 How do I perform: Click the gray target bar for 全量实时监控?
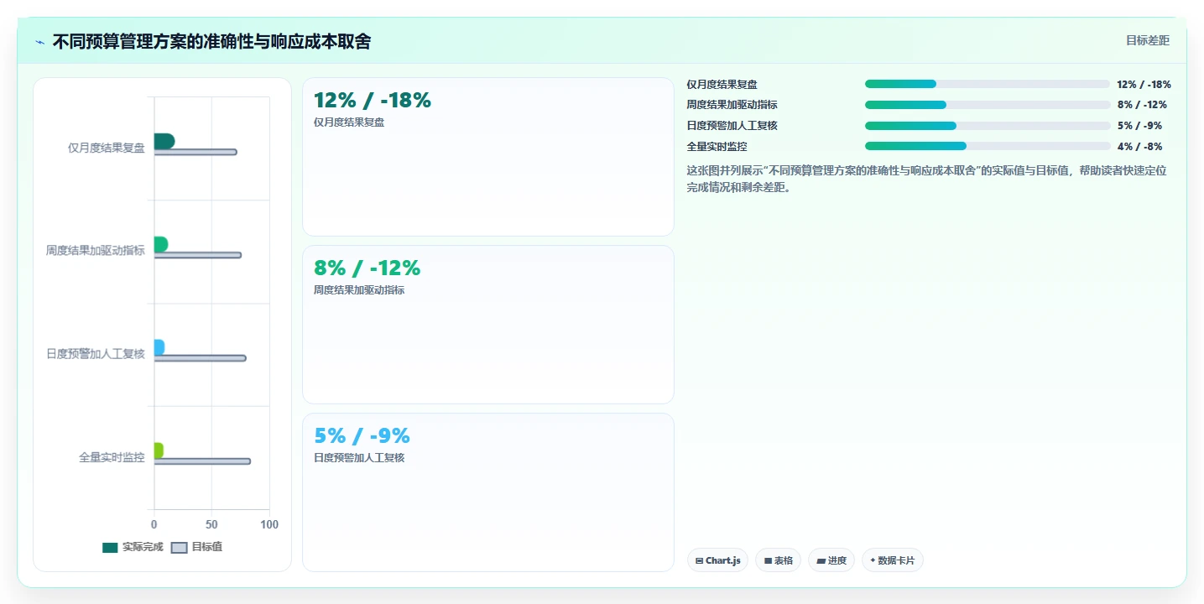coord(201,461)
